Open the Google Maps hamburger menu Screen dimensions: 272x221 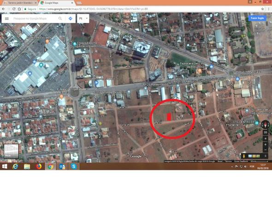7,18
